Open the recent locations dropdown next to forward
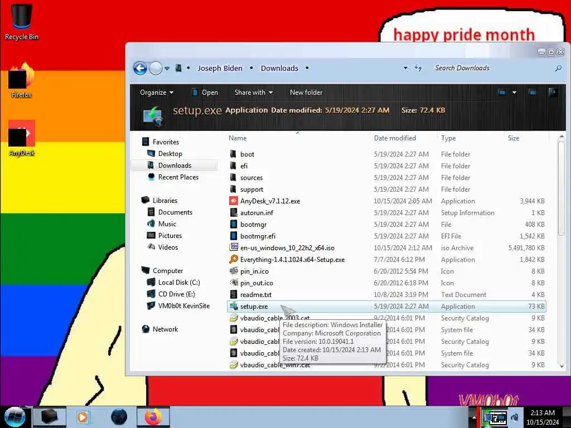Image resolution: width=571 pixels, height=428 pixels. pyautogui.click(x=167, y=68)
